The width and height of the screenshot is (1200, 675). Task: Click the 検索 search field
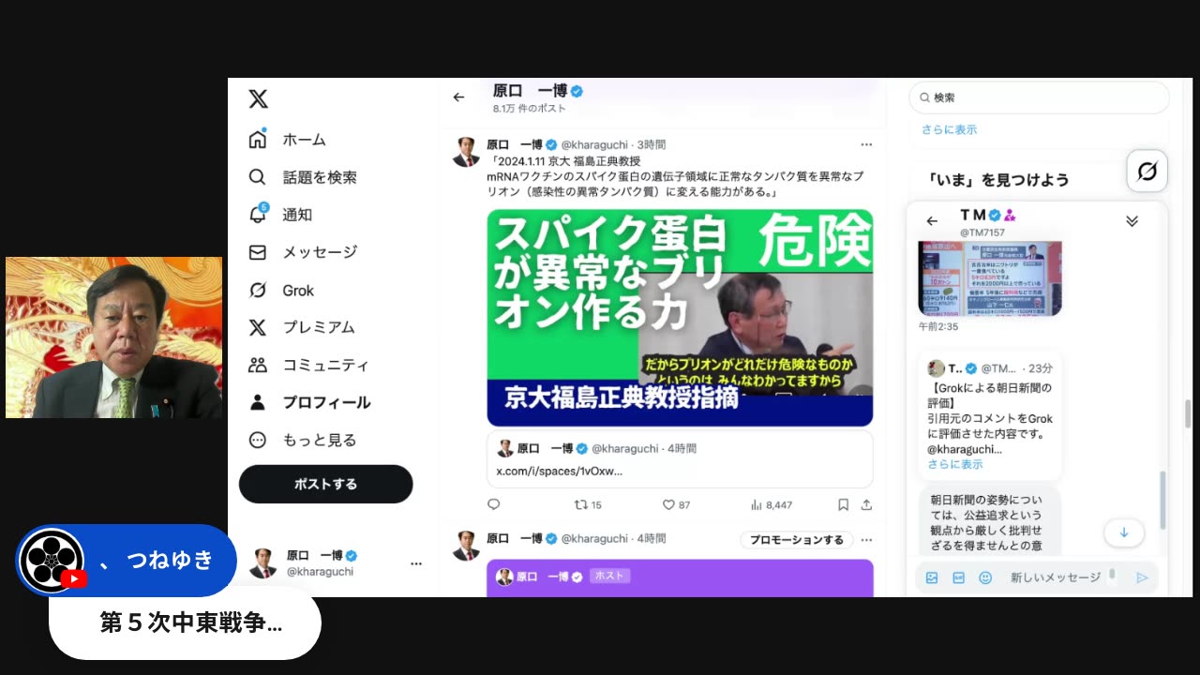(x=1039, y=97)
